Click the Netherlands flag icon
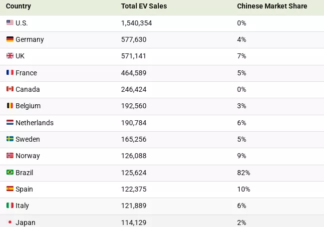 tap(9, 123)
